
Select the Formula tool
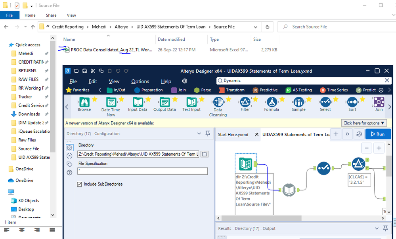272,104
